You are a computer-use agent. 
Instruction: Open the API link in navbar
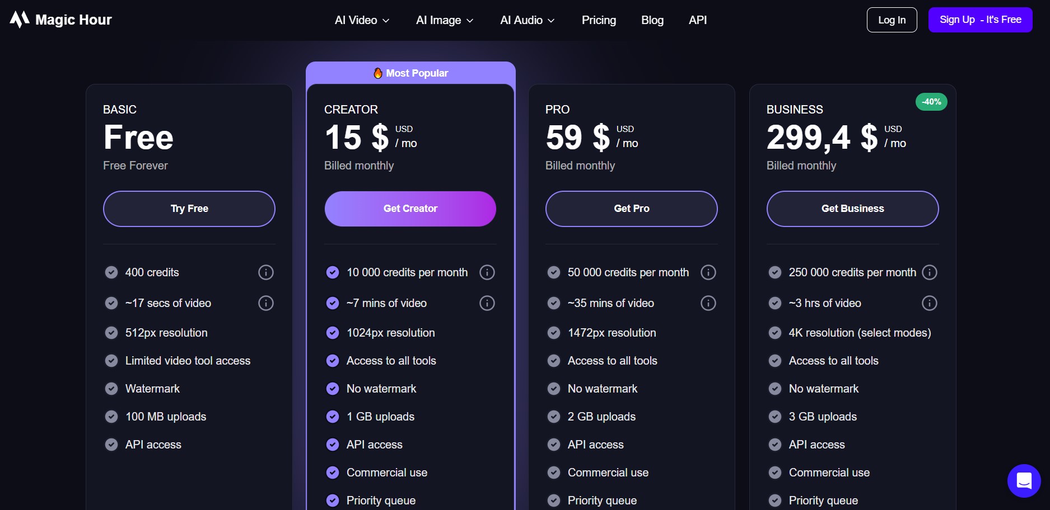pos(697,20)
